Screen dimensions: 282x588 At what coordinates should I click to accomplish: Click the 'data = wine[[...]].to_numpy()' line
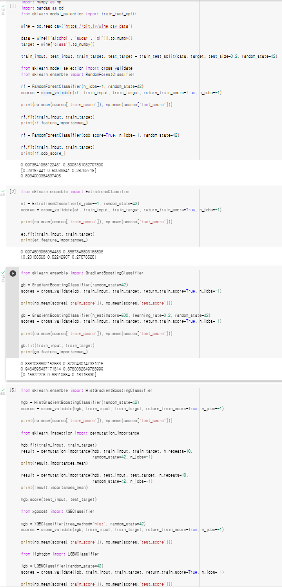pyautogui.click(x=76, y=38)
